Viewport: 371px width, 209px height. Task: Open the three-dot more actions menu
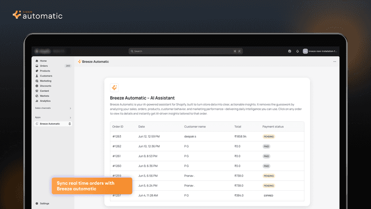[x=335, y=61]
